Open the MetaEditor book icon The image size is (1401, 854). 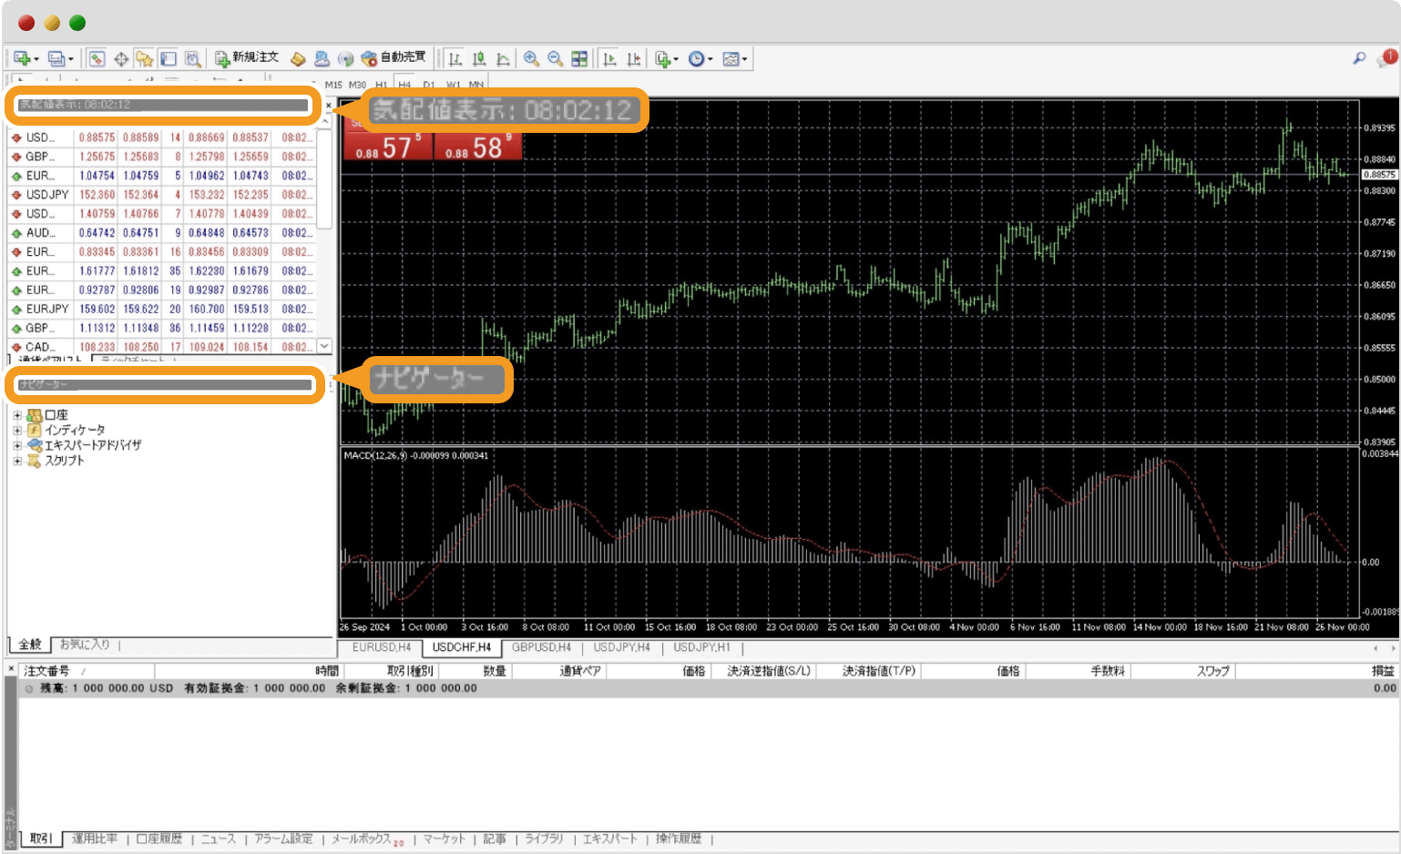click(x=298, y=59)
